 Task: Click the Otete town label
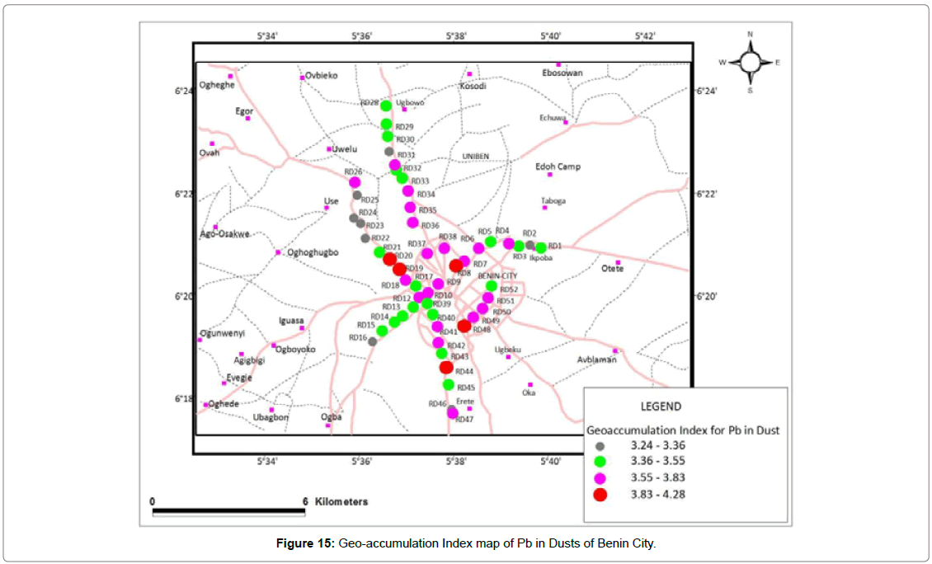pos(612,269)
